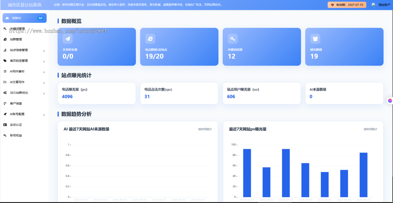Expand the AI账号配置 submenu chevron
Viewport: 393px width, 203px height.
44,114
